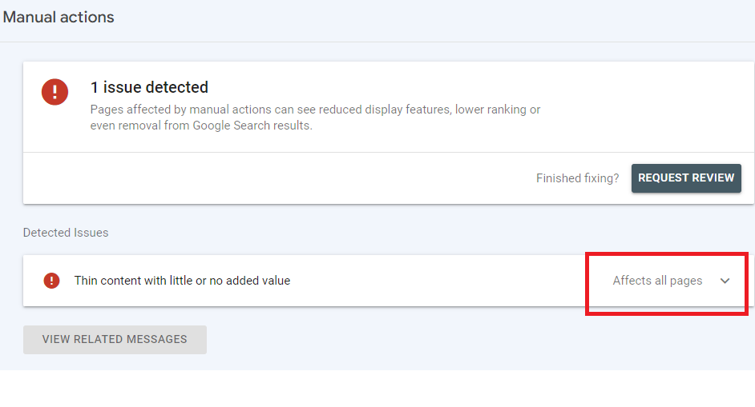Click the "Finished fixing?" prompt text
Image resolution: width=755 pixels, height=407 pixels.
pos(577,178)
